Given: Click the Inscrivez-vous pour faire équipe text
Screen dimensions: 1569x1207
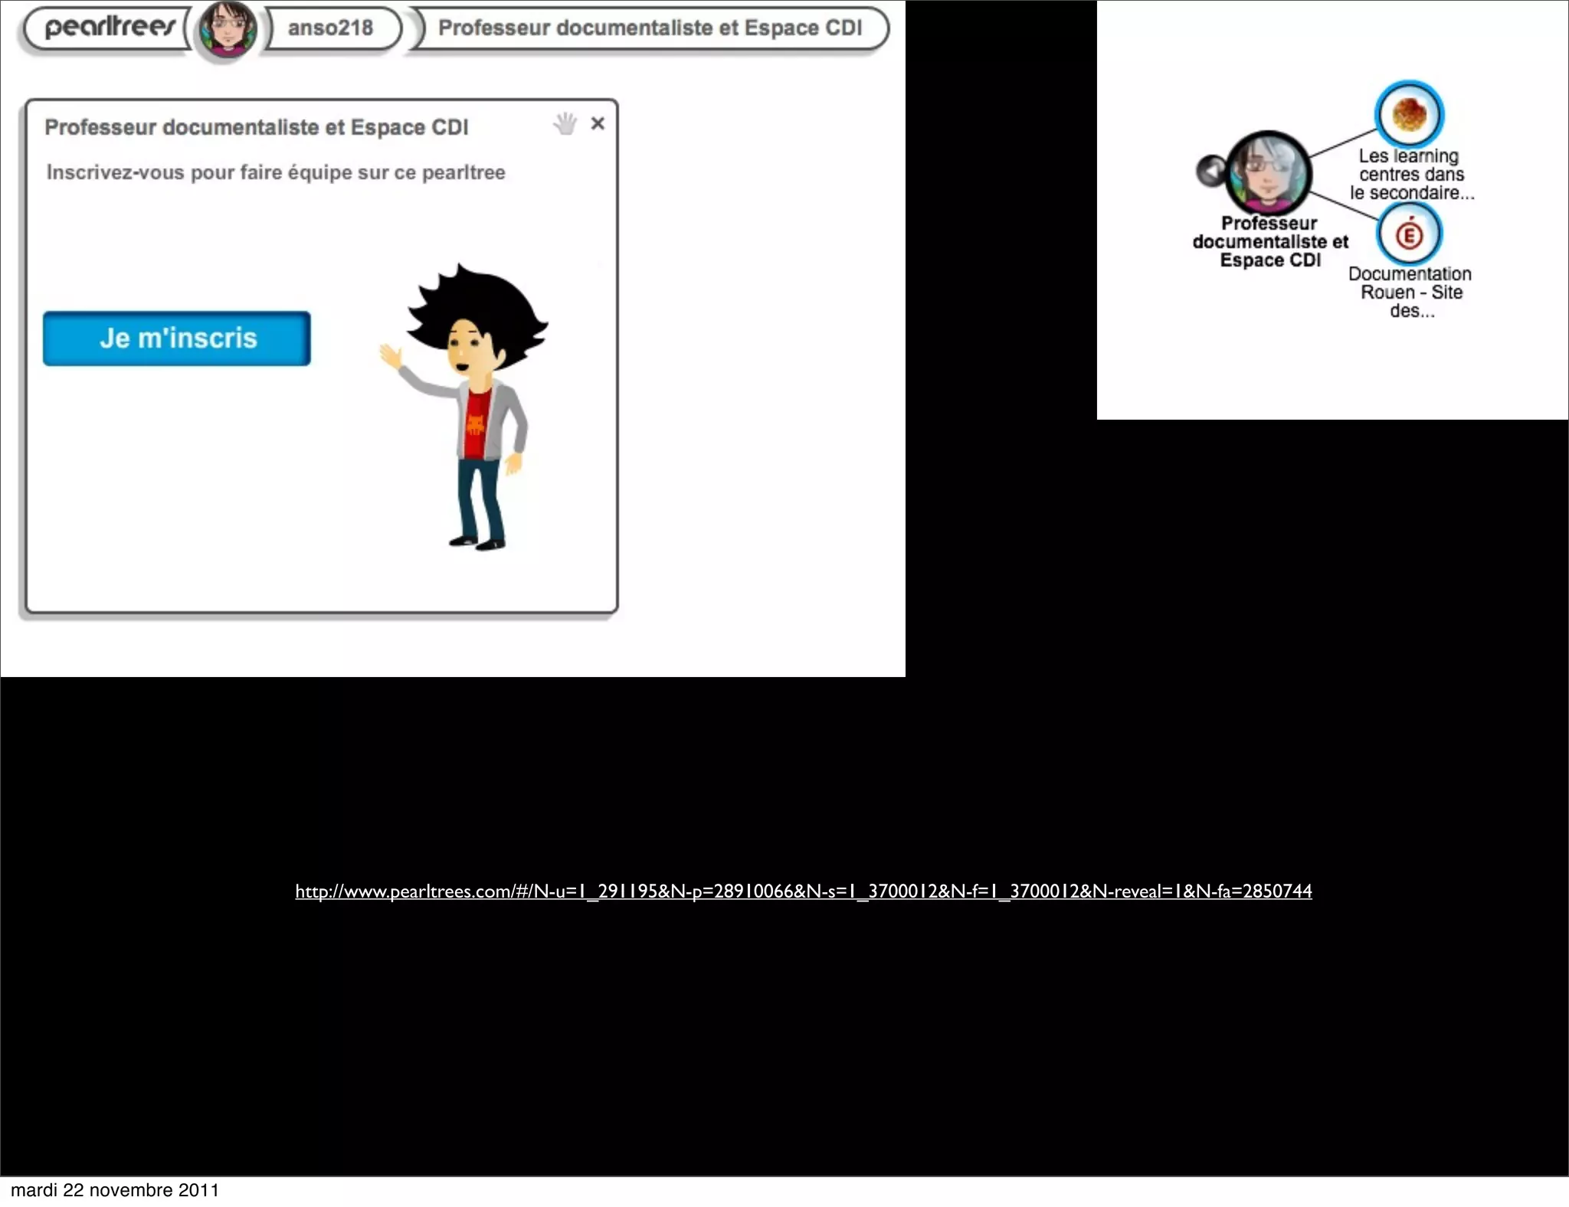Looking at the screenshot, I should pyautogui.click(x=276, y=172).
